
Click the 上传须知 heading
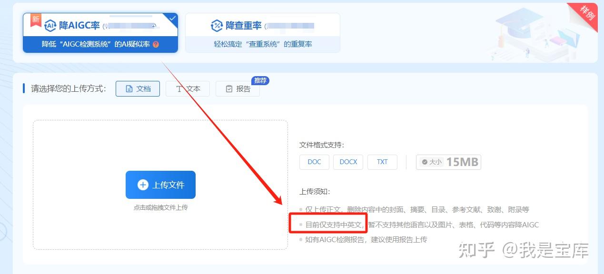coord(315,191)
